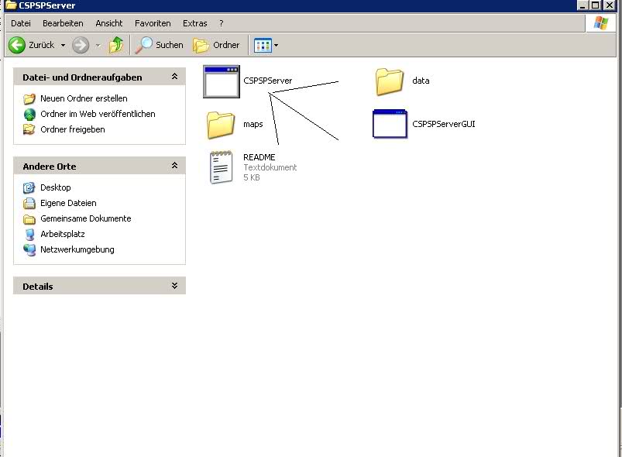The height and width of the screenshot is (457, 622).
Task: Toggle the Ordner folders pane button
Action: (x=216, y=45)
